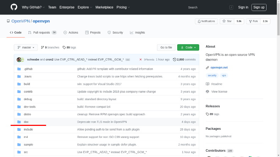Click the vpn topic tag
Viewport: 280px width, 157px height.
click(x=224, y=75)
